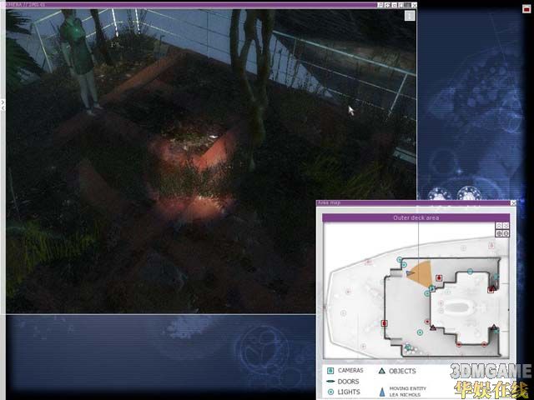Click the gray square button in the camera view
This screenshot has height=400, width=534.
coord(410,15)
